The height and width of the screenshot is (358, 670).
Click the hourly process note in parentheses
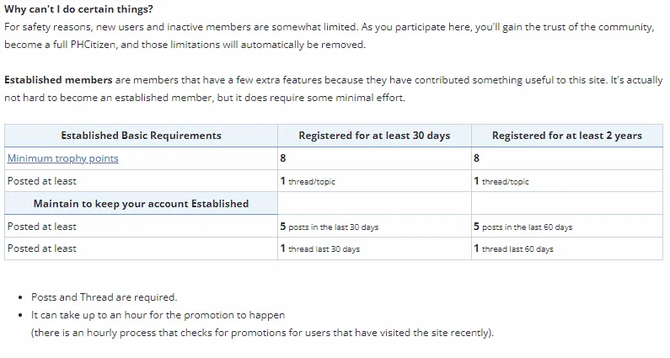click(x=262, y=333)
